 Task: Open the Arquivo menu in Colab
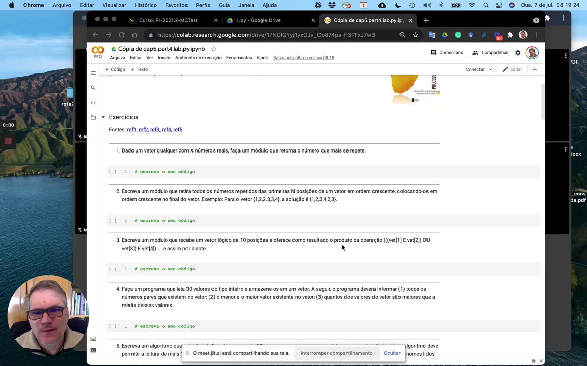(118, 58)
